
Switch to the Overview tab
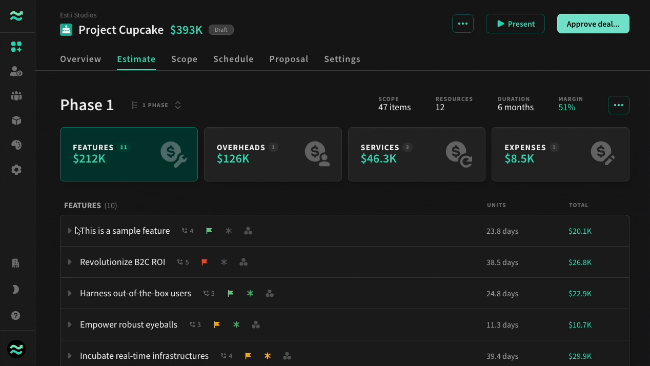click(x=80, y=59)
